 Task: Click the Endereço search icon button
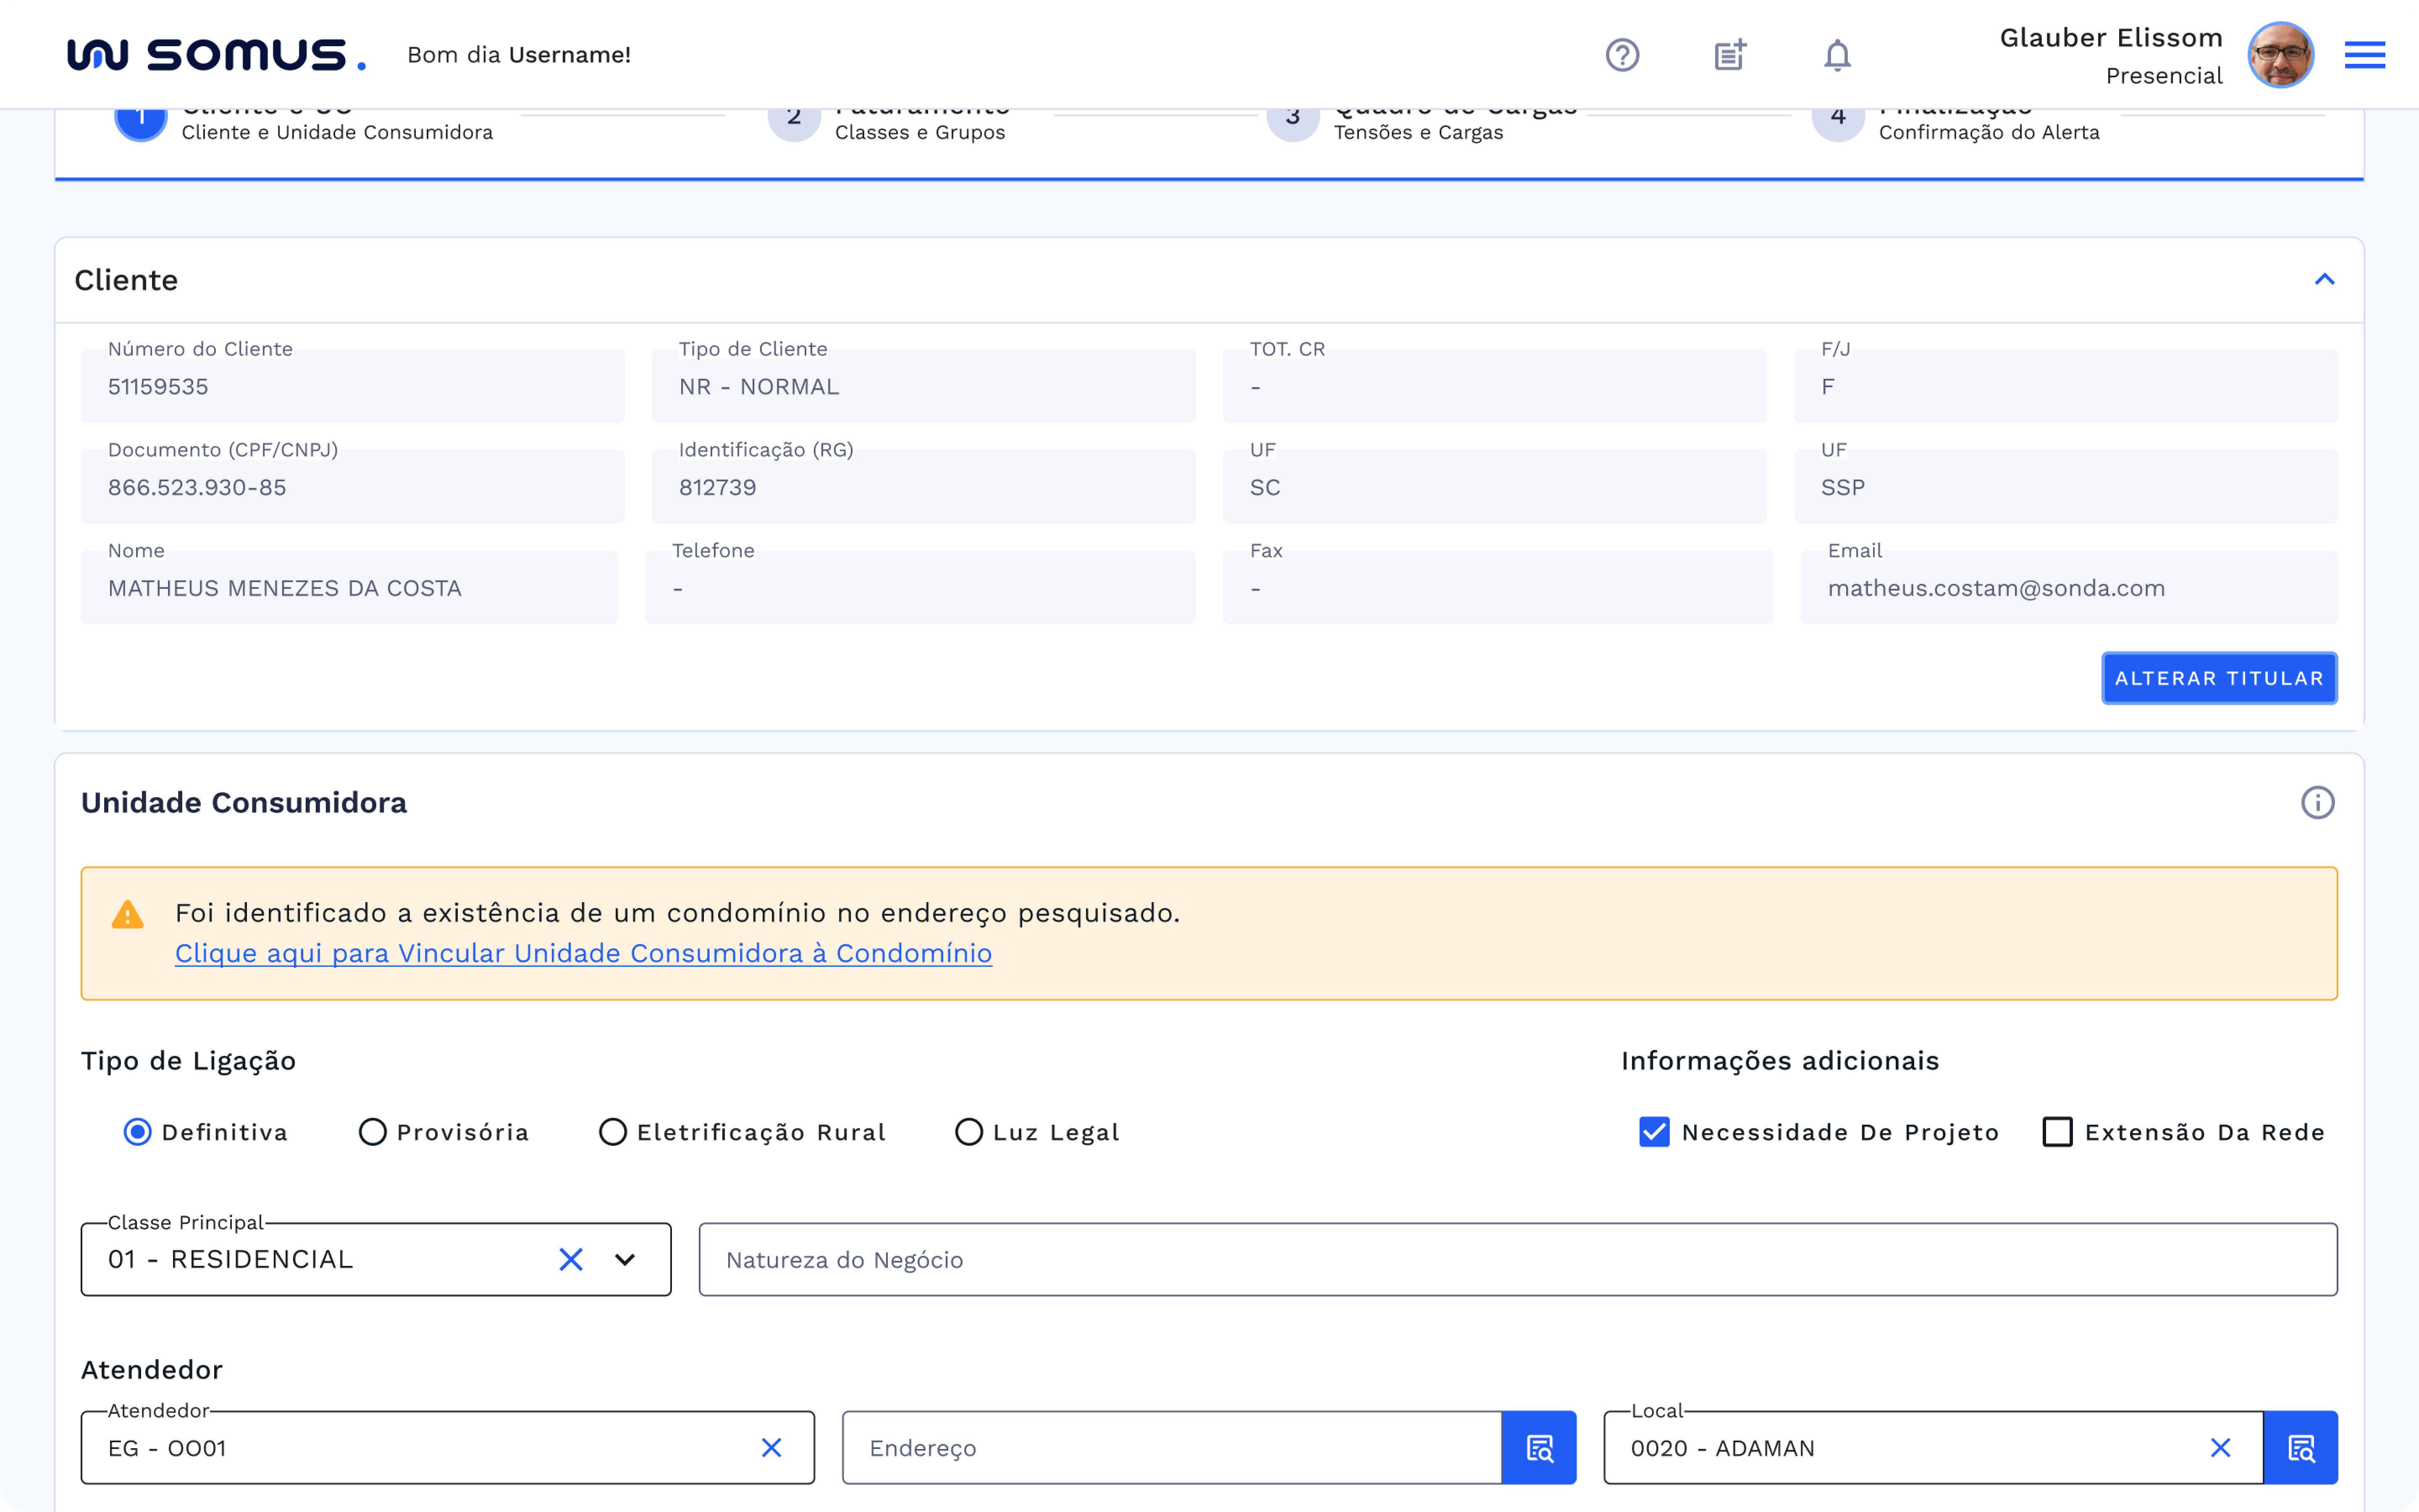(1539, 1448)
